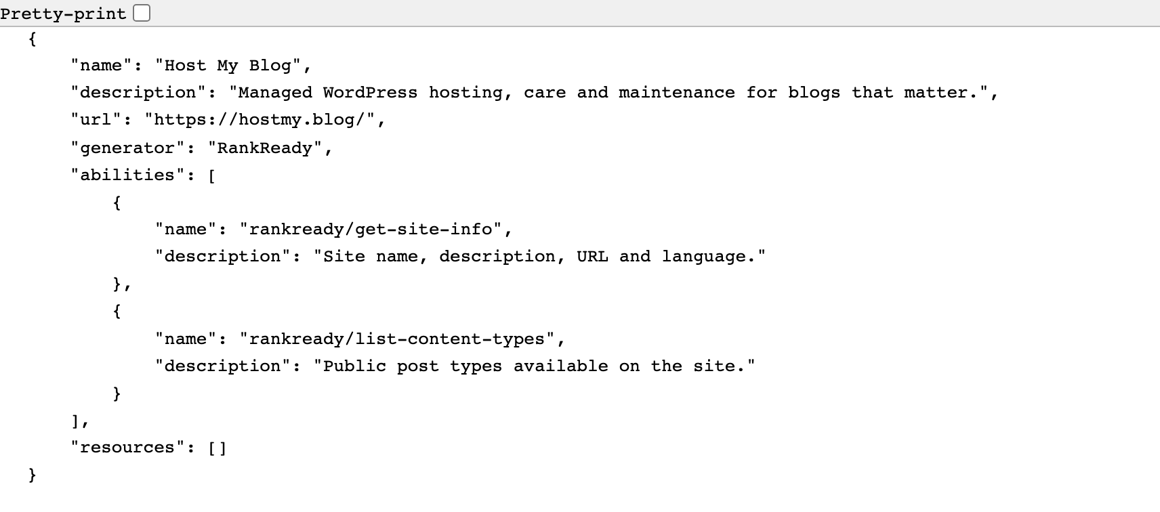Click the "abilities" key
The width and height of the screenshot is (1160, 512).
pyautogui.click(x=127, y=175)
